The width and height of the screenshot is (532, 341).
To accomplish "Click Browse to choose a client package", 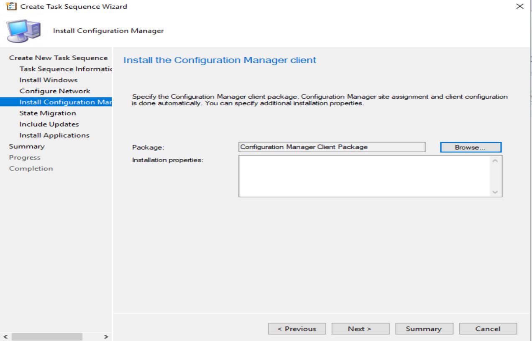I will click(470, 147).
